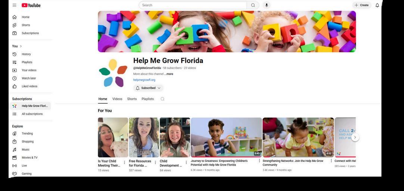Viewport: 404px width, 191px height.
Task: Switch to the channel Home tab
Action: tap(103, 99)
